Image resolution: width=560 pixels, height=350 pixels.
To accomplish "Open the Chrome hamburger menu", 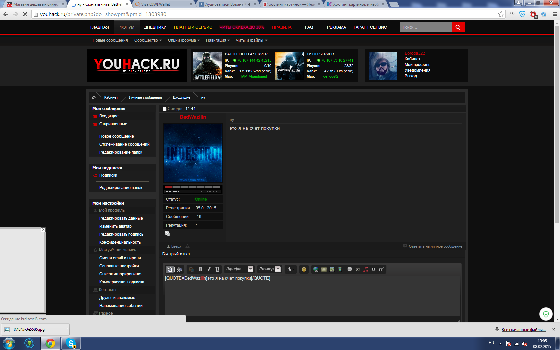I will tap(555, 14).
